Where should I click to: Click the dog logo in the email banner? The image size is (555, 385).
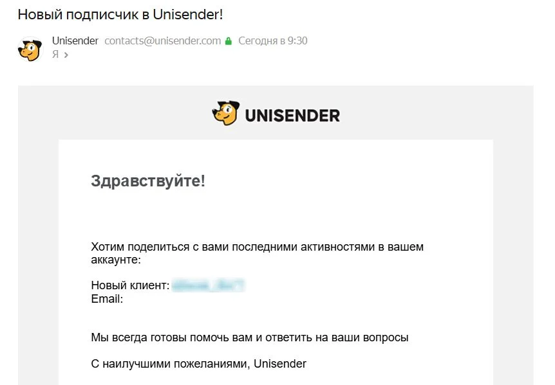point(225,114)
